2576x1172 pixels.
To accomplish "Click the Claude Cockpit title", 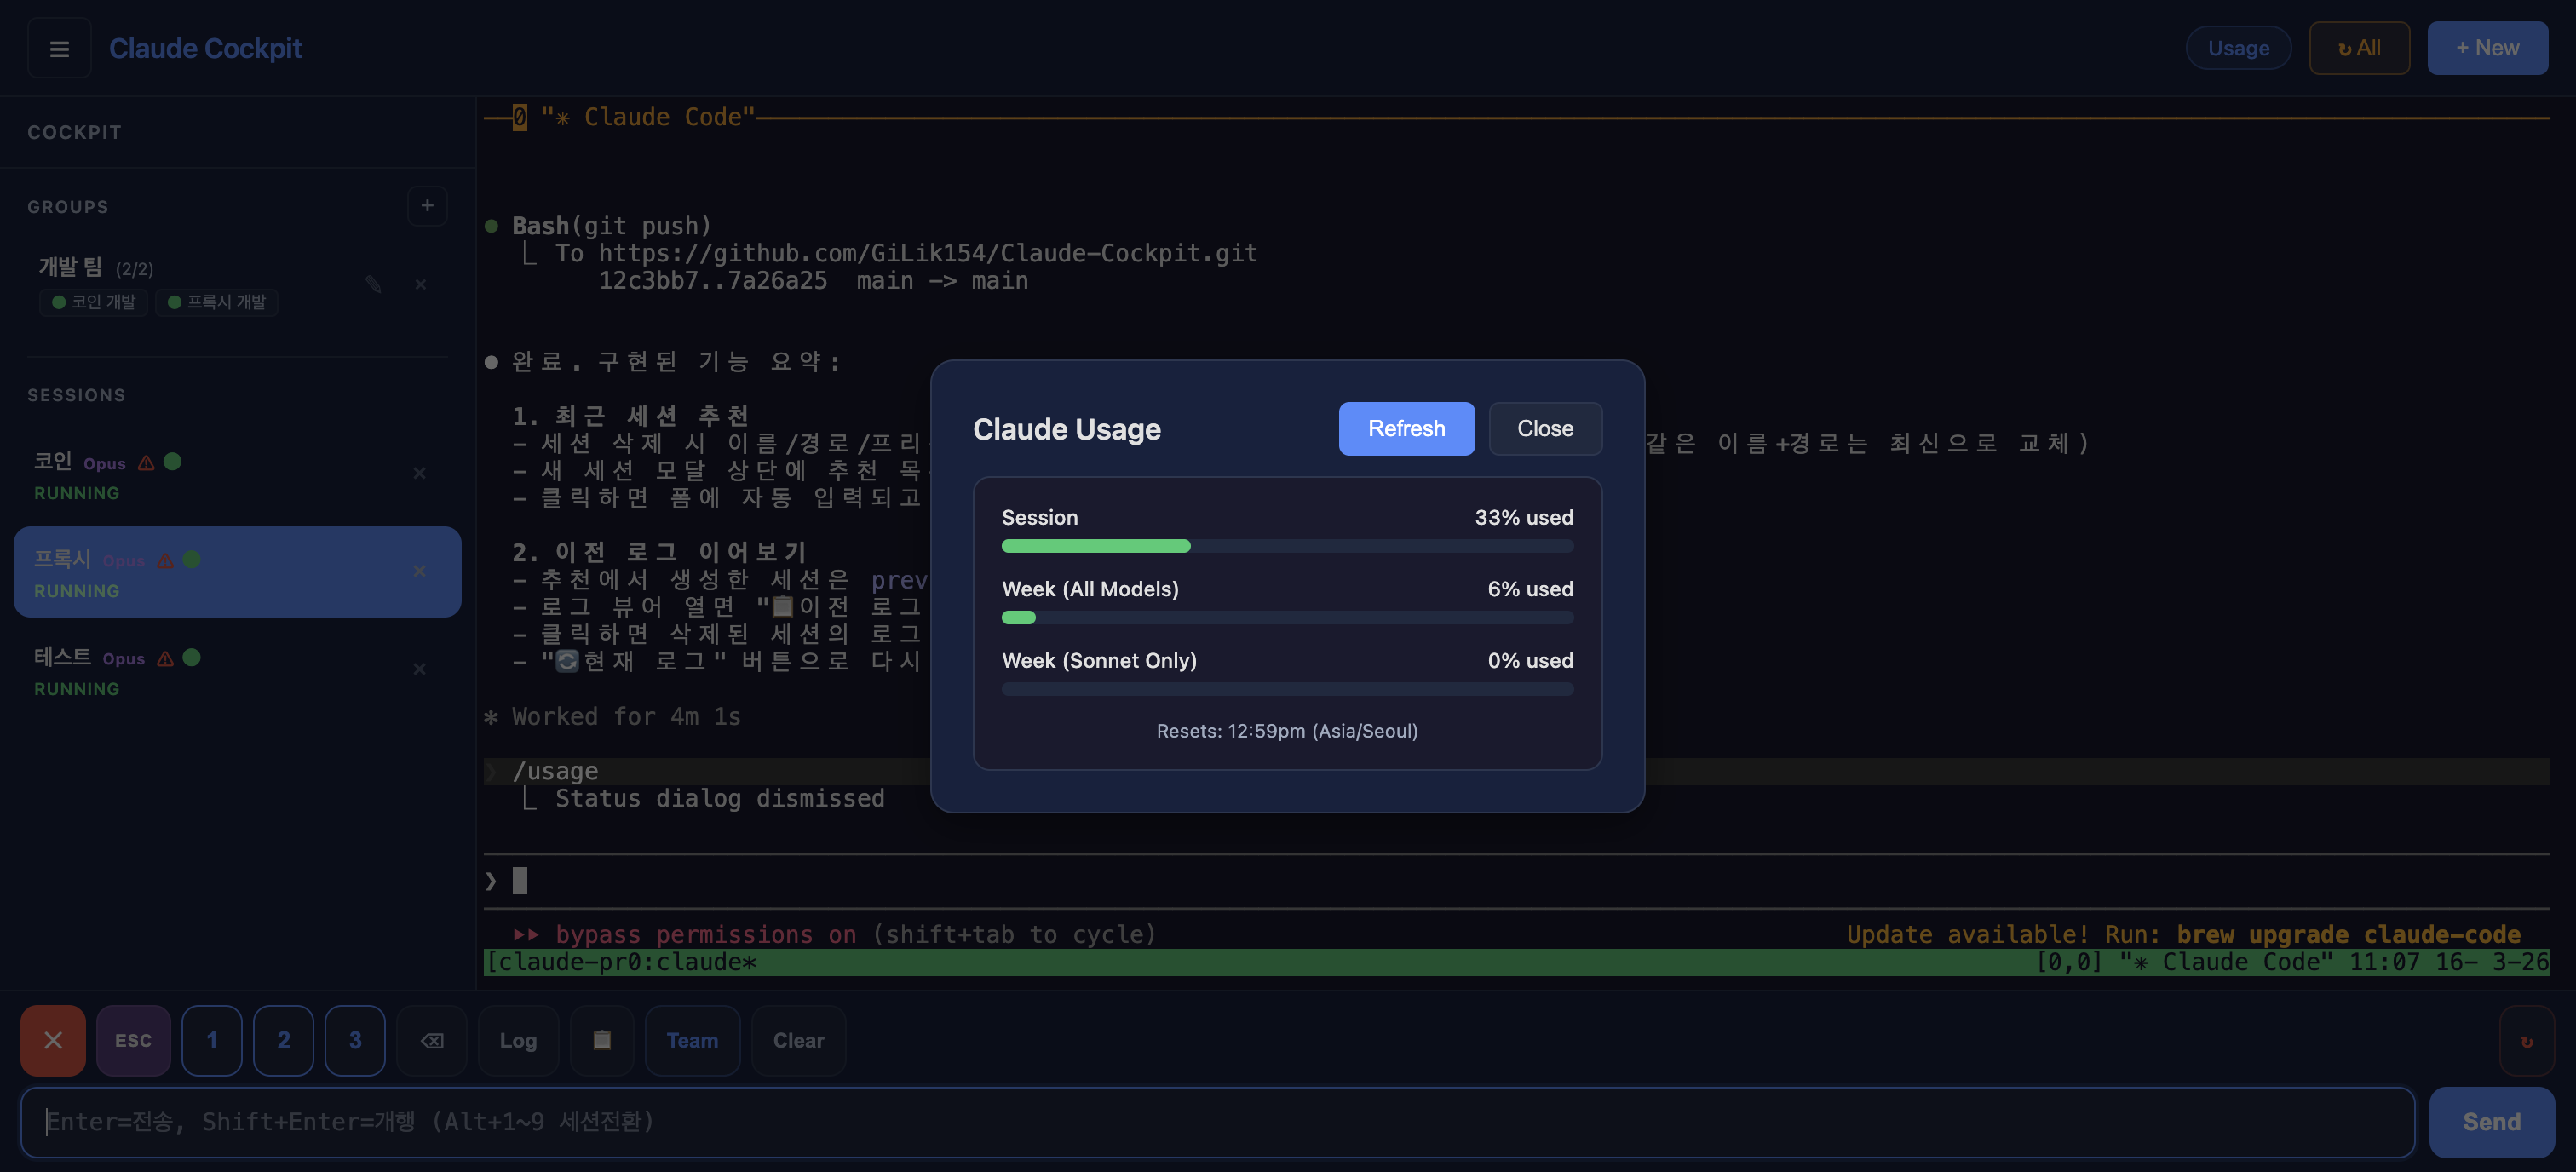I will tap(205, 48).
